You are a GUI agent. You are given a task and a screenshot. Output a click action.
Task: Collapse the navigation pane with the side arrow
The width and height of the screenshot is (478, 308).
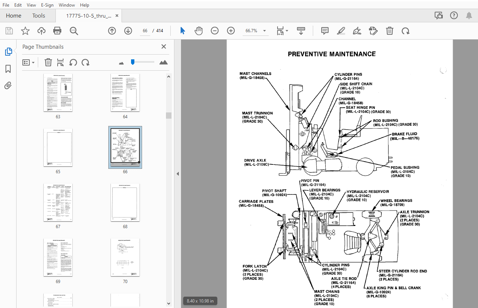(178, 174)
